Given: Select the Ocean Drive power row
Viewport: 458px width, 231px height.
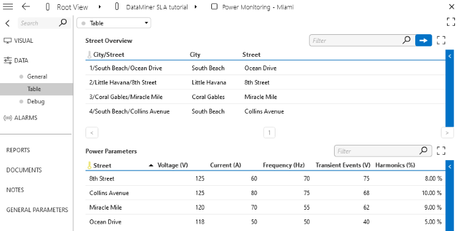Looking at the screenshot, I should (265, 222).
